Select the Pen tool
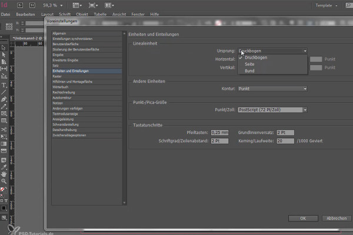353x235 pixels. (4, 99)
